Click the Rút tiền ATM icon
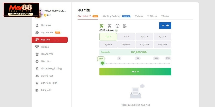 click(x=37, y=47)
